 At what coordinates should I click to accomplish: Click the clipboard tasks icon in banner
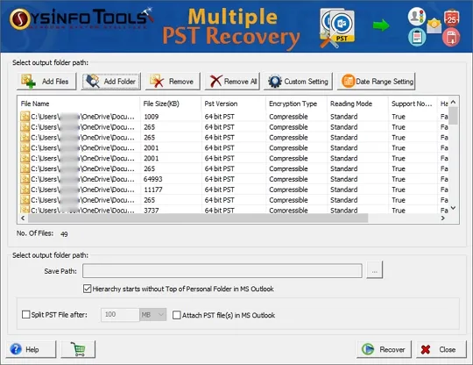(417, 37)
